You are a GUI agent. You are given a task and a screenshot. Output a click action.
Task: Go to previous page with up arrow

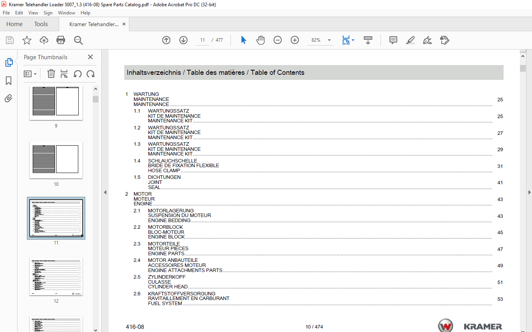[166, 40]
